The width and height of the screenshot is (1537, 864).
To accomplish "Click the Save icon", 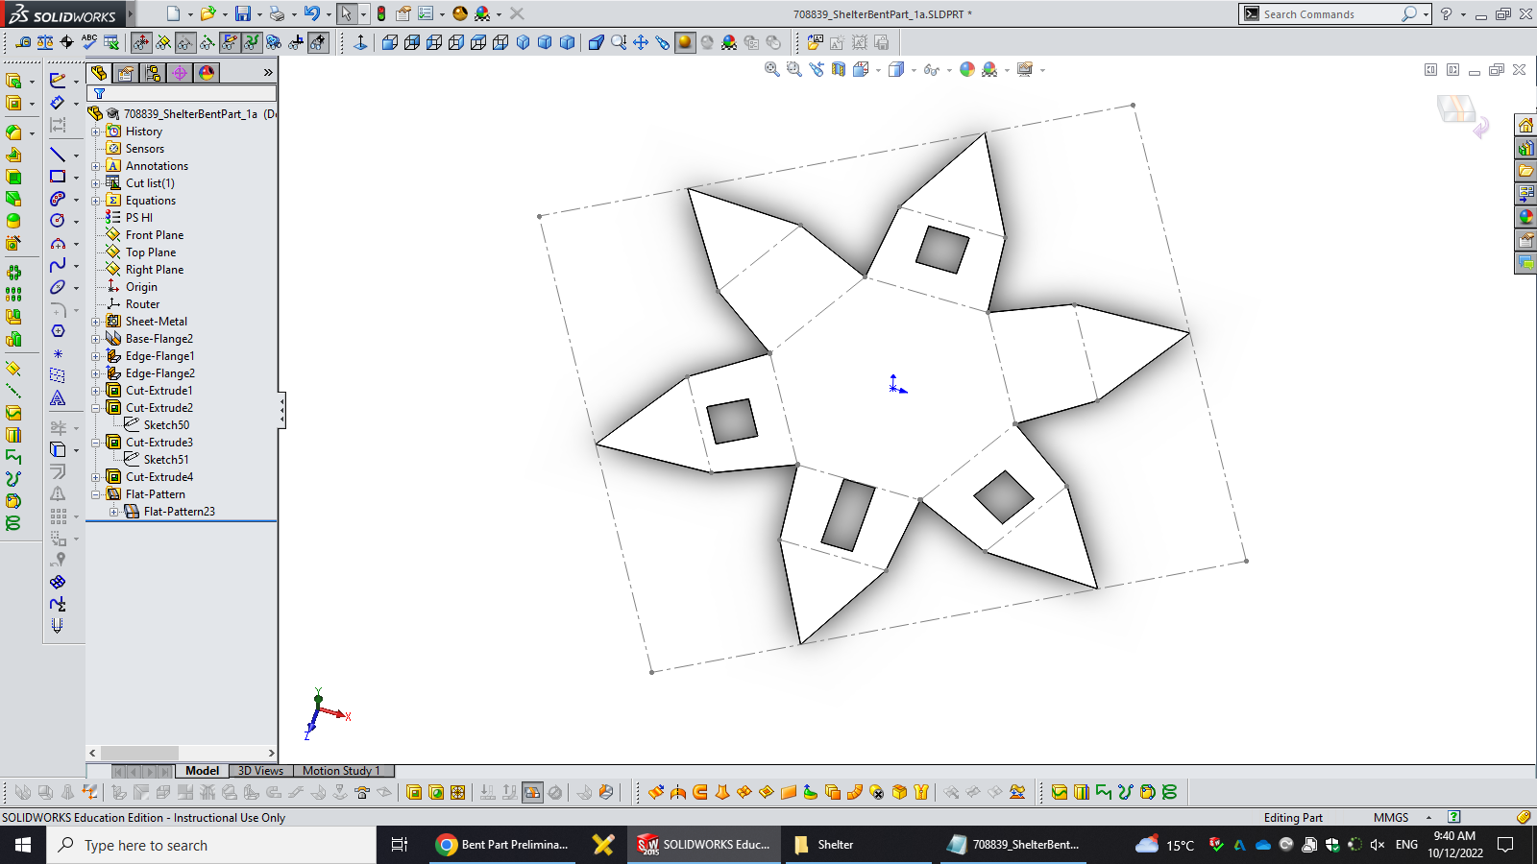I will (x=243, y=13).
